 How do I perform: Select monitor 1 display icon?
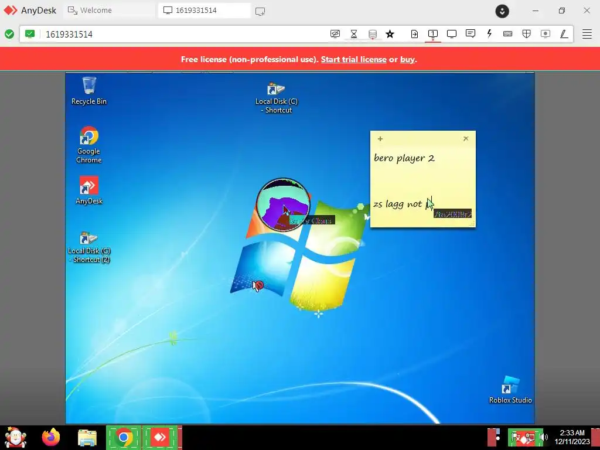pyautogui.click(x=433, y=33)
